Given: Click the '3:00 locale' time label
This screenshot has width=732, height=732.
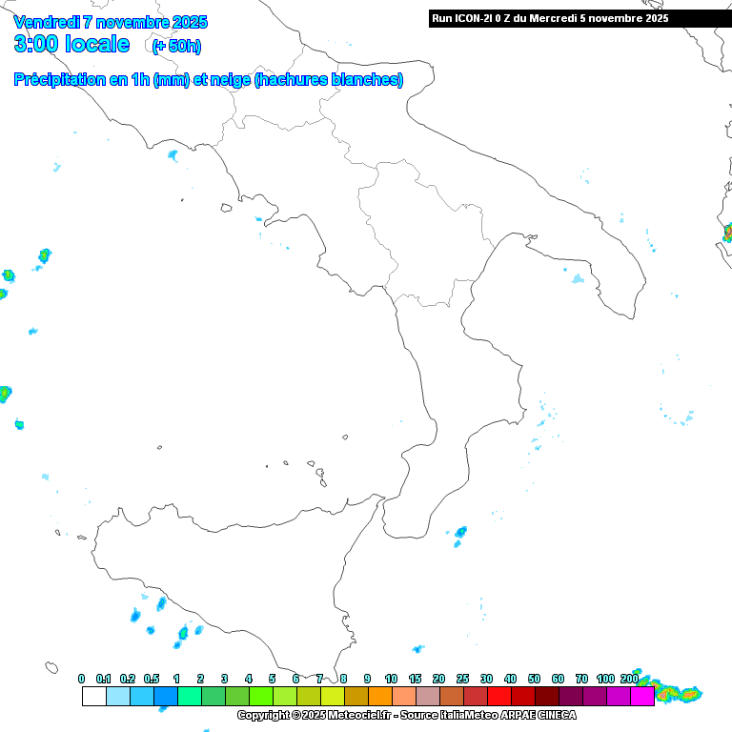Looking at the screenshot, I should coord(71,44).
